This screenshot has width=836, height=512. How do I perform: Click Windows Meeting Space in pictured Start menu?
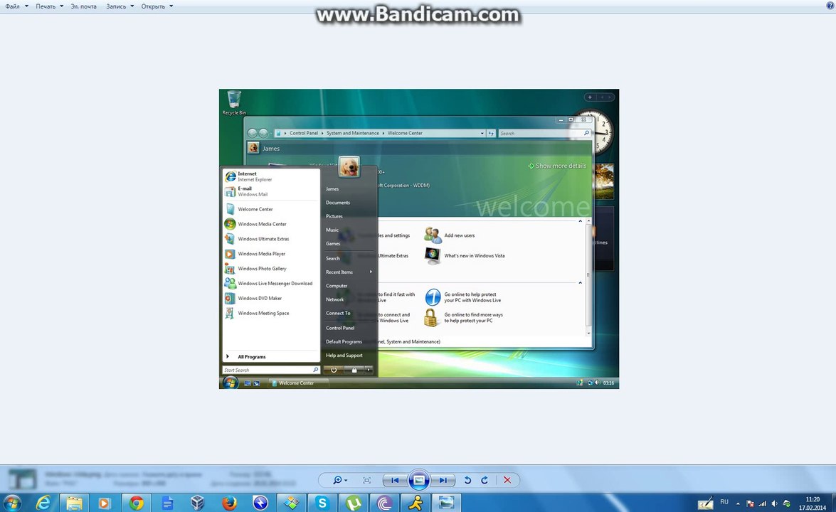(263, 314)
